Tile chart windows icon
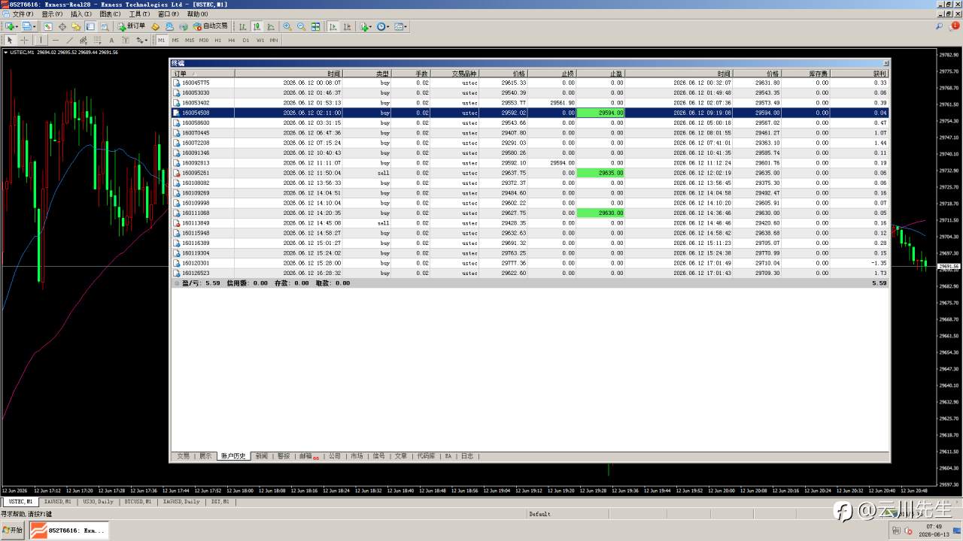963x541 pixels. (315, 26)
